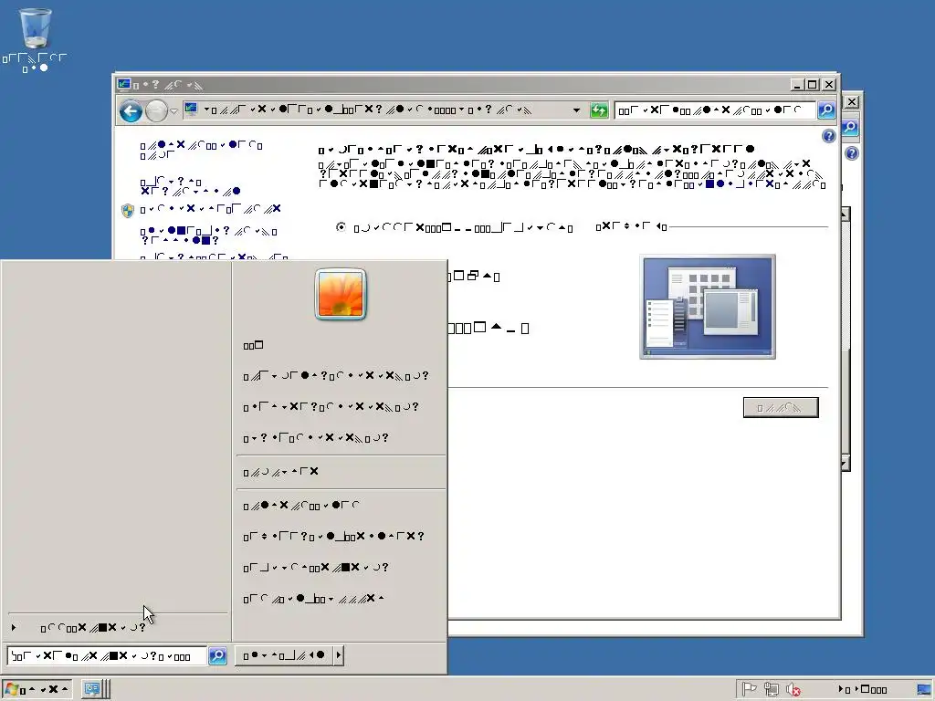Screen dimensions: 935x701
Task: Open the first entry below the second Start menu separator
Action: (x=301, y=506)
